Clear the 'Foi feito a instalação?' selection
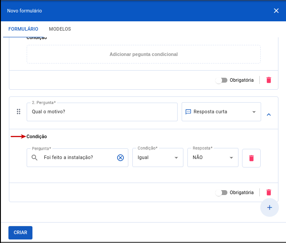This screenshot has width=286, height=243. (x=120, y=158)
